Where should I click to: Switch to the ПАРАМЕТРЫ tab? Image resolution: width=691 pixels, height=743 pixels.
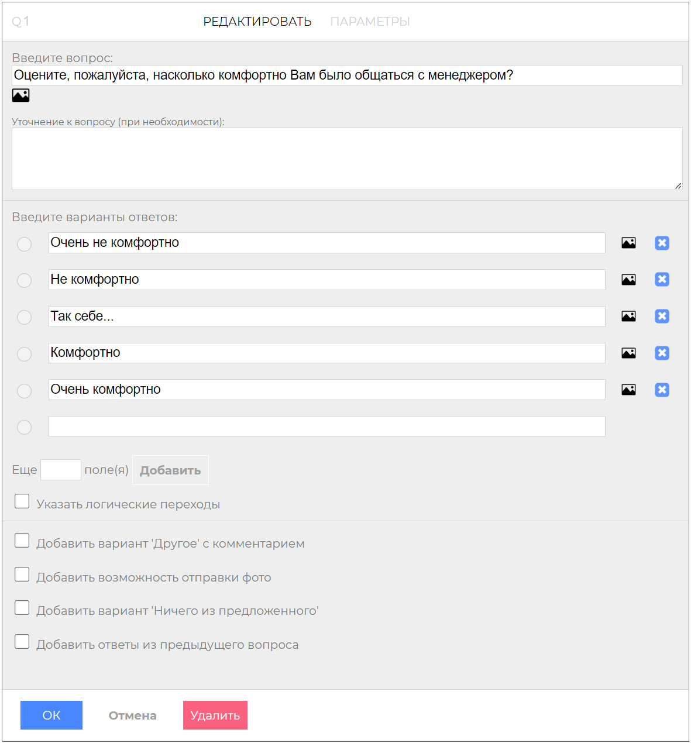[370, 22]
